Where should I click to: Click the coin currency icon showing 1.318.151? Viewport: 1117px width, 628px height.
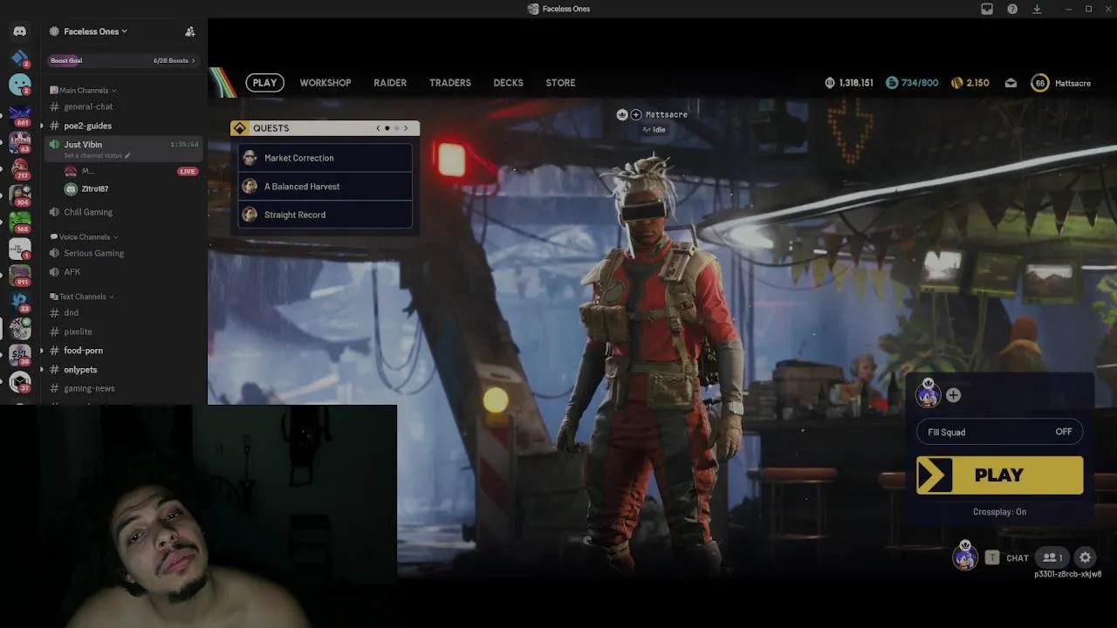(830, 83)
